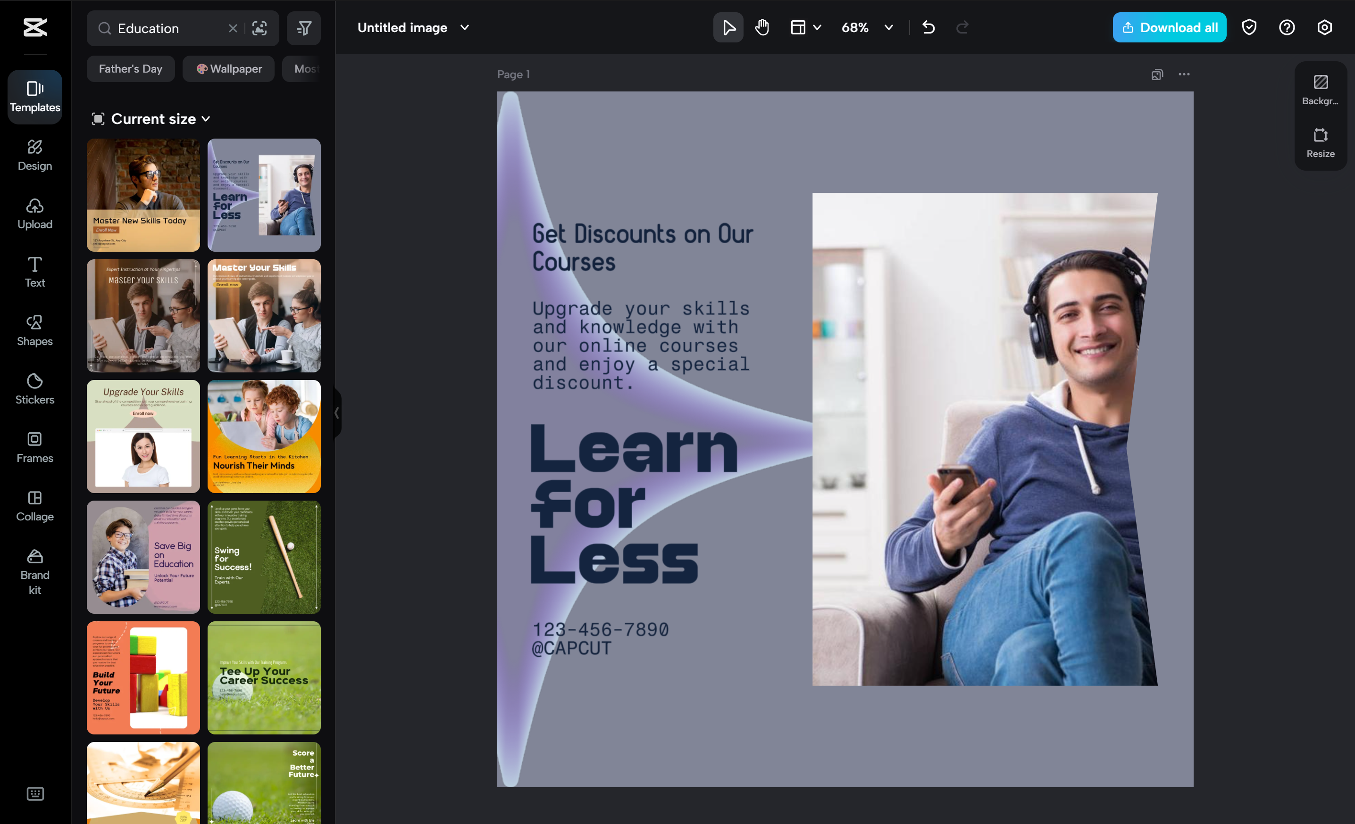Viewport: 1355px width, 824px height.
Task: Select the Father's Day tag
Action: coord(130,69)
